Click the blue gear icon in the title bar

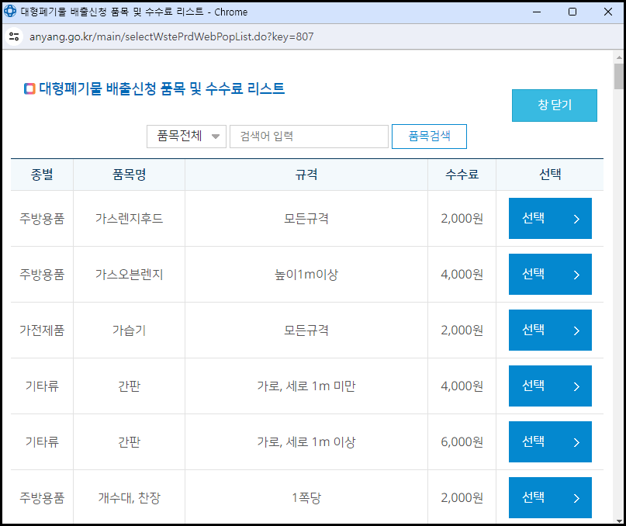(x=11, y=12)
